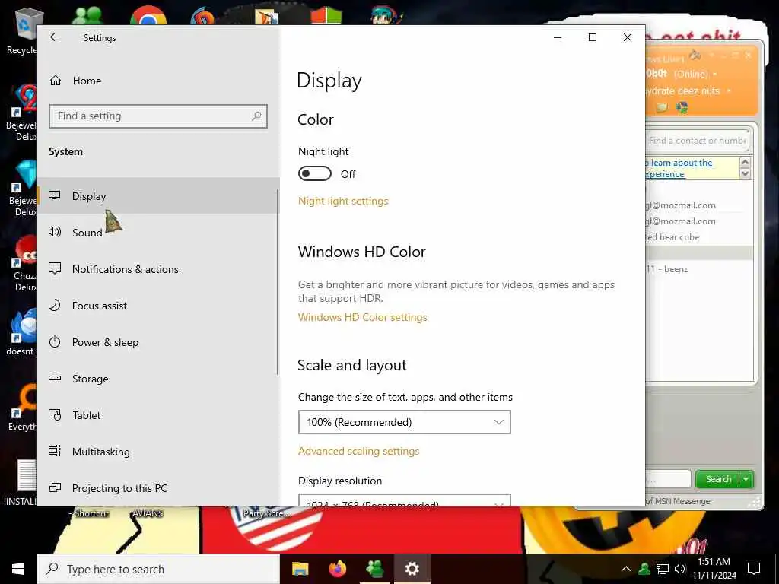
Task: Click the sidebar scrollbar in Settings
Action: click(x=277, y=282)
